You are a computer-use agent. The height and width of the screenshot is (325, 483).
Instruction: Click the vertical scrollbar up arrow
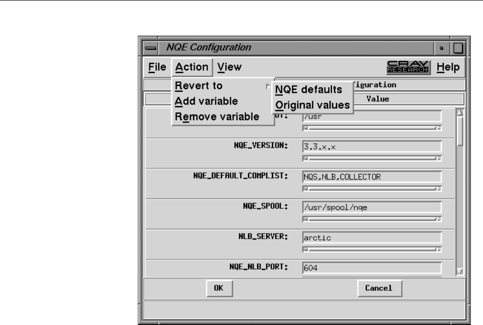pos(460,113)
